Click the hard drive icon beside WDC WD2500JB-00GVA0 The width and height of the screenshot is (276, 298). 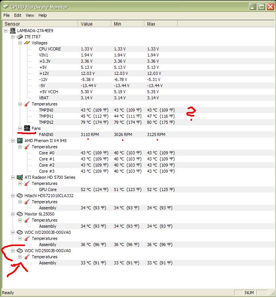point(20,251)
